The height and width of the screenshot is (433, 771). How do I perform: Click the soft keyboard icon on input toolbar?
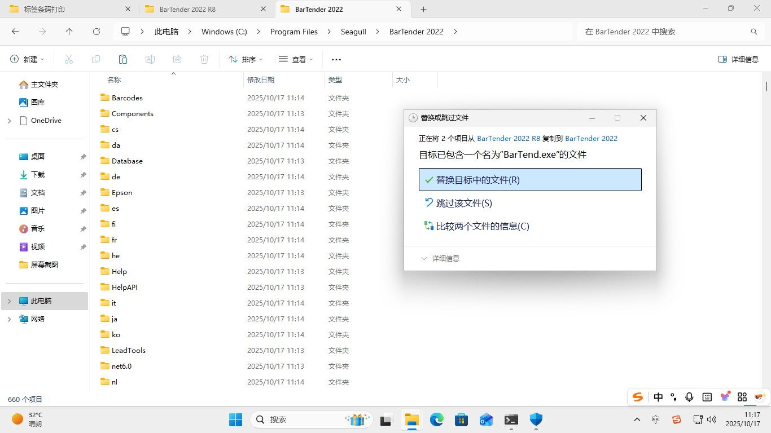pos(707,397)
